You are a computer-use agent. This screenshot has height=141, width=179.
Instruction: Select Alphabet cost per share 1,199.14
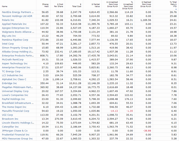[x=58, y=79]
